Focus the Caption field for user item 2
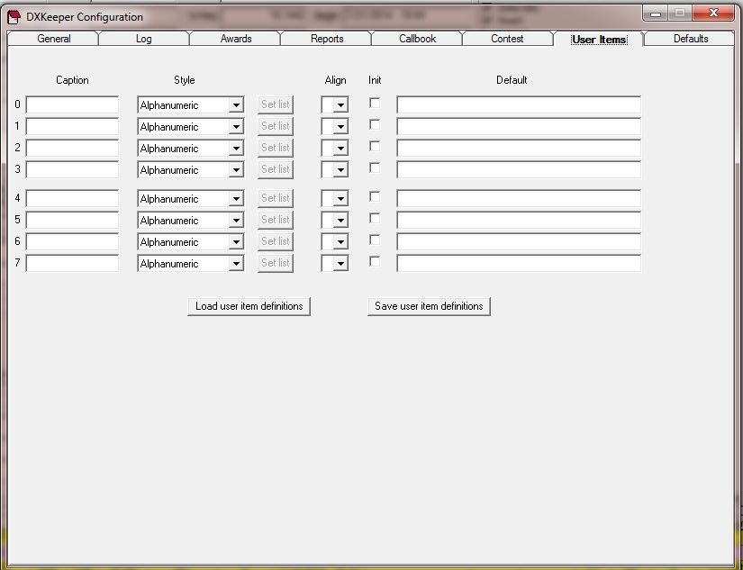 [x=72, y=149]
